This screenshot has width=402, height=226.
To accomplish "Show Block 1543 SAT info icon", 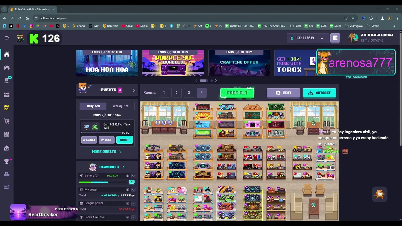I will point(128,217).
